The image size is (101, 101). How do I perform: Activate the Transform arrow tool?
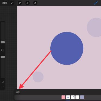[35, 3]
